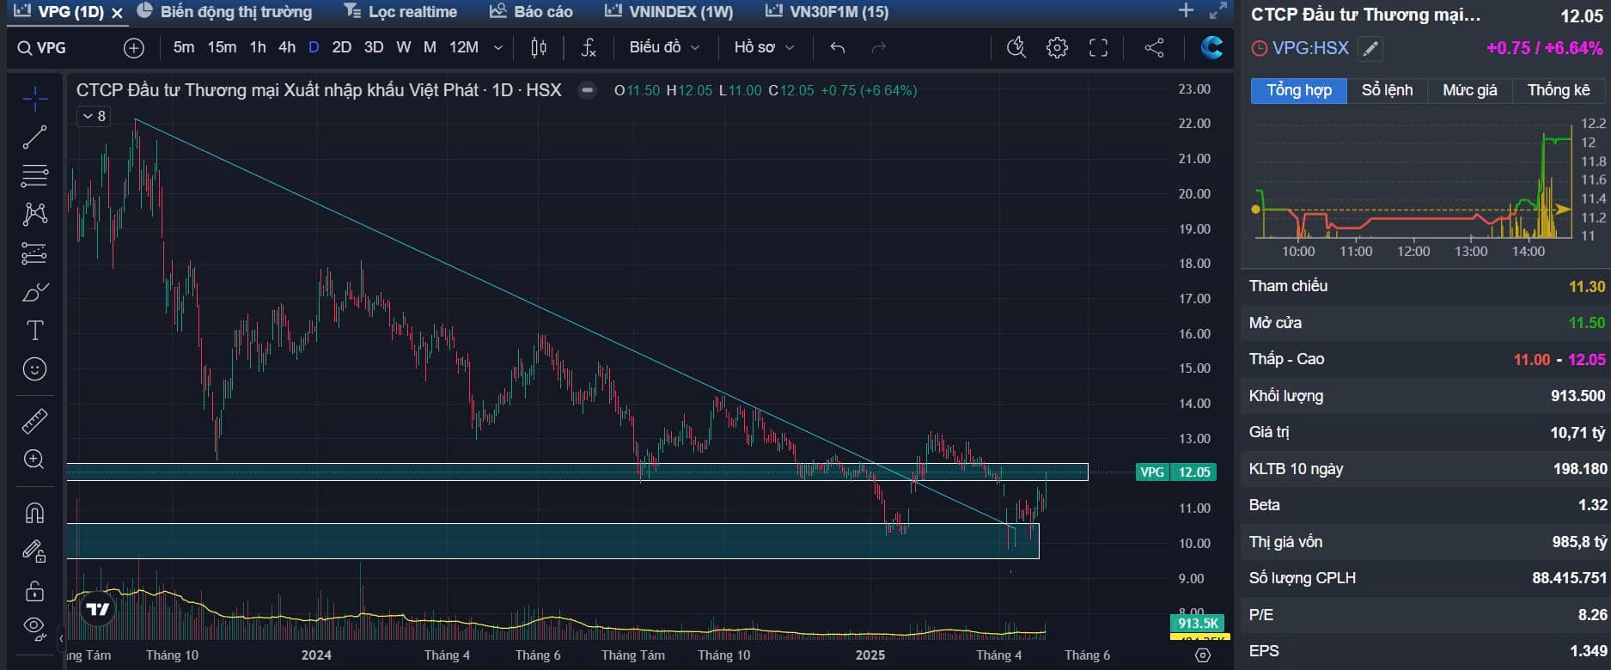This screenshot has width=1611, height=670.
Task: Click the TradingView logo on the chart
Action: pyautogui.click(x=98, y=609)
